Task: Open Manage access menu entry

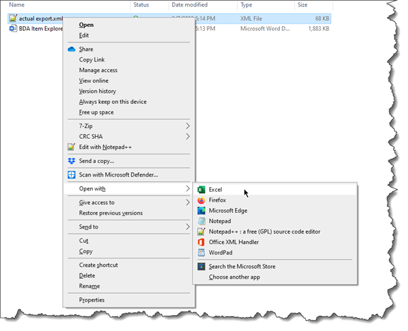Action: coord(129,70)
